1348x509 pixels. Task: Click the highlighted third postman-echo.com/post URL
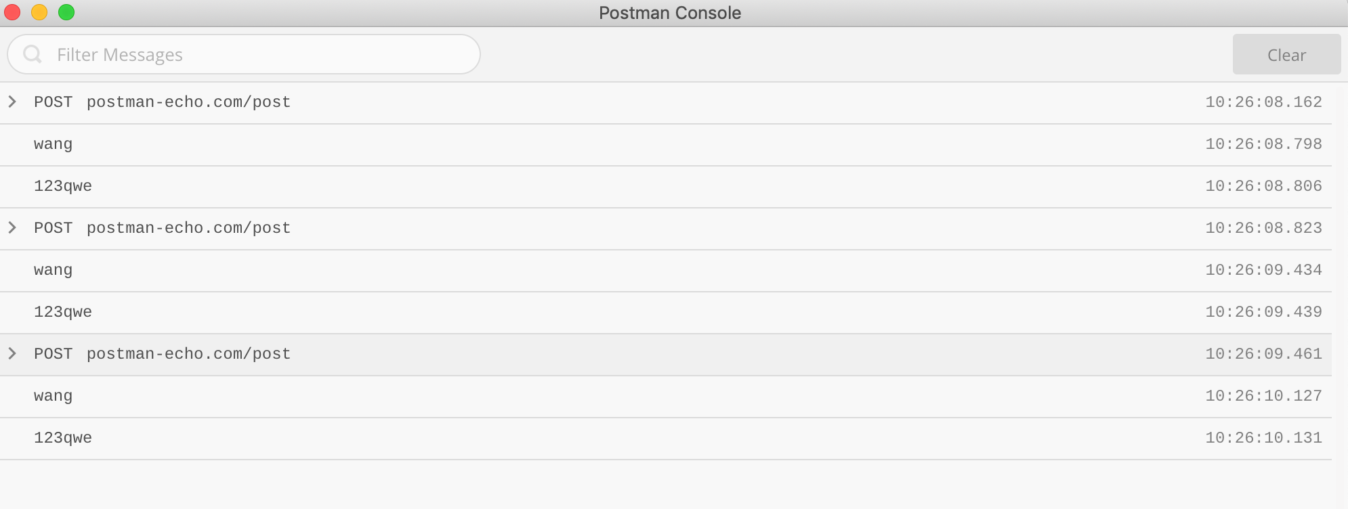click(188, 354)
